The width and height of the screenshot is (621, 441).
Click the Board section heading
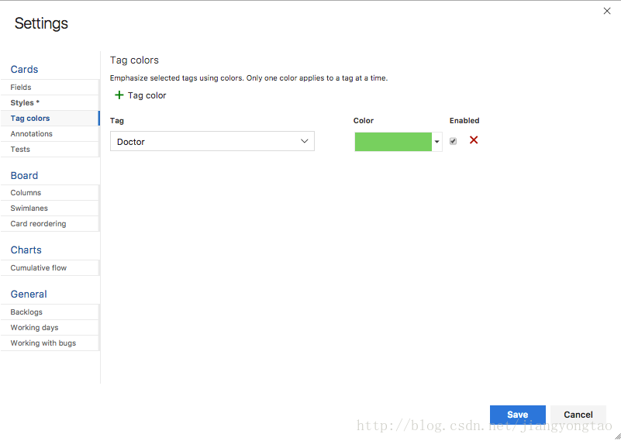pyautogui.click(x=24, y=175)
